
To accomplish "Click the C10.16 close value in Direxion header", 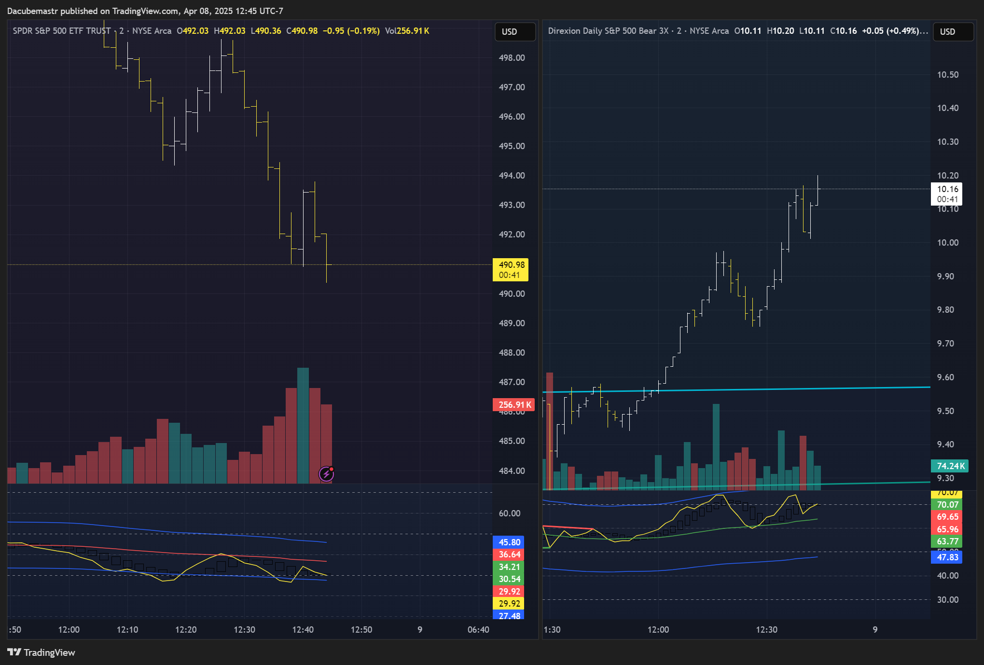I will pos(844,31).
